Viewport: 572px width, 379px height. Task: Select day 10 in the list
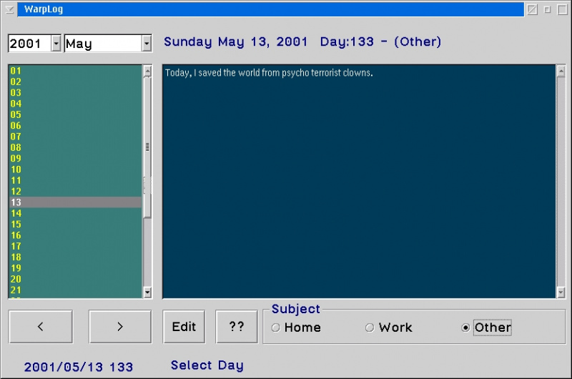click(75, 169)
